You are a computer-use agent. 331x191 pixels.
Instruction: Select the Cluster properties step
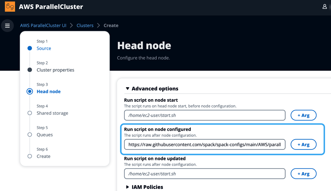click(55, 70)
